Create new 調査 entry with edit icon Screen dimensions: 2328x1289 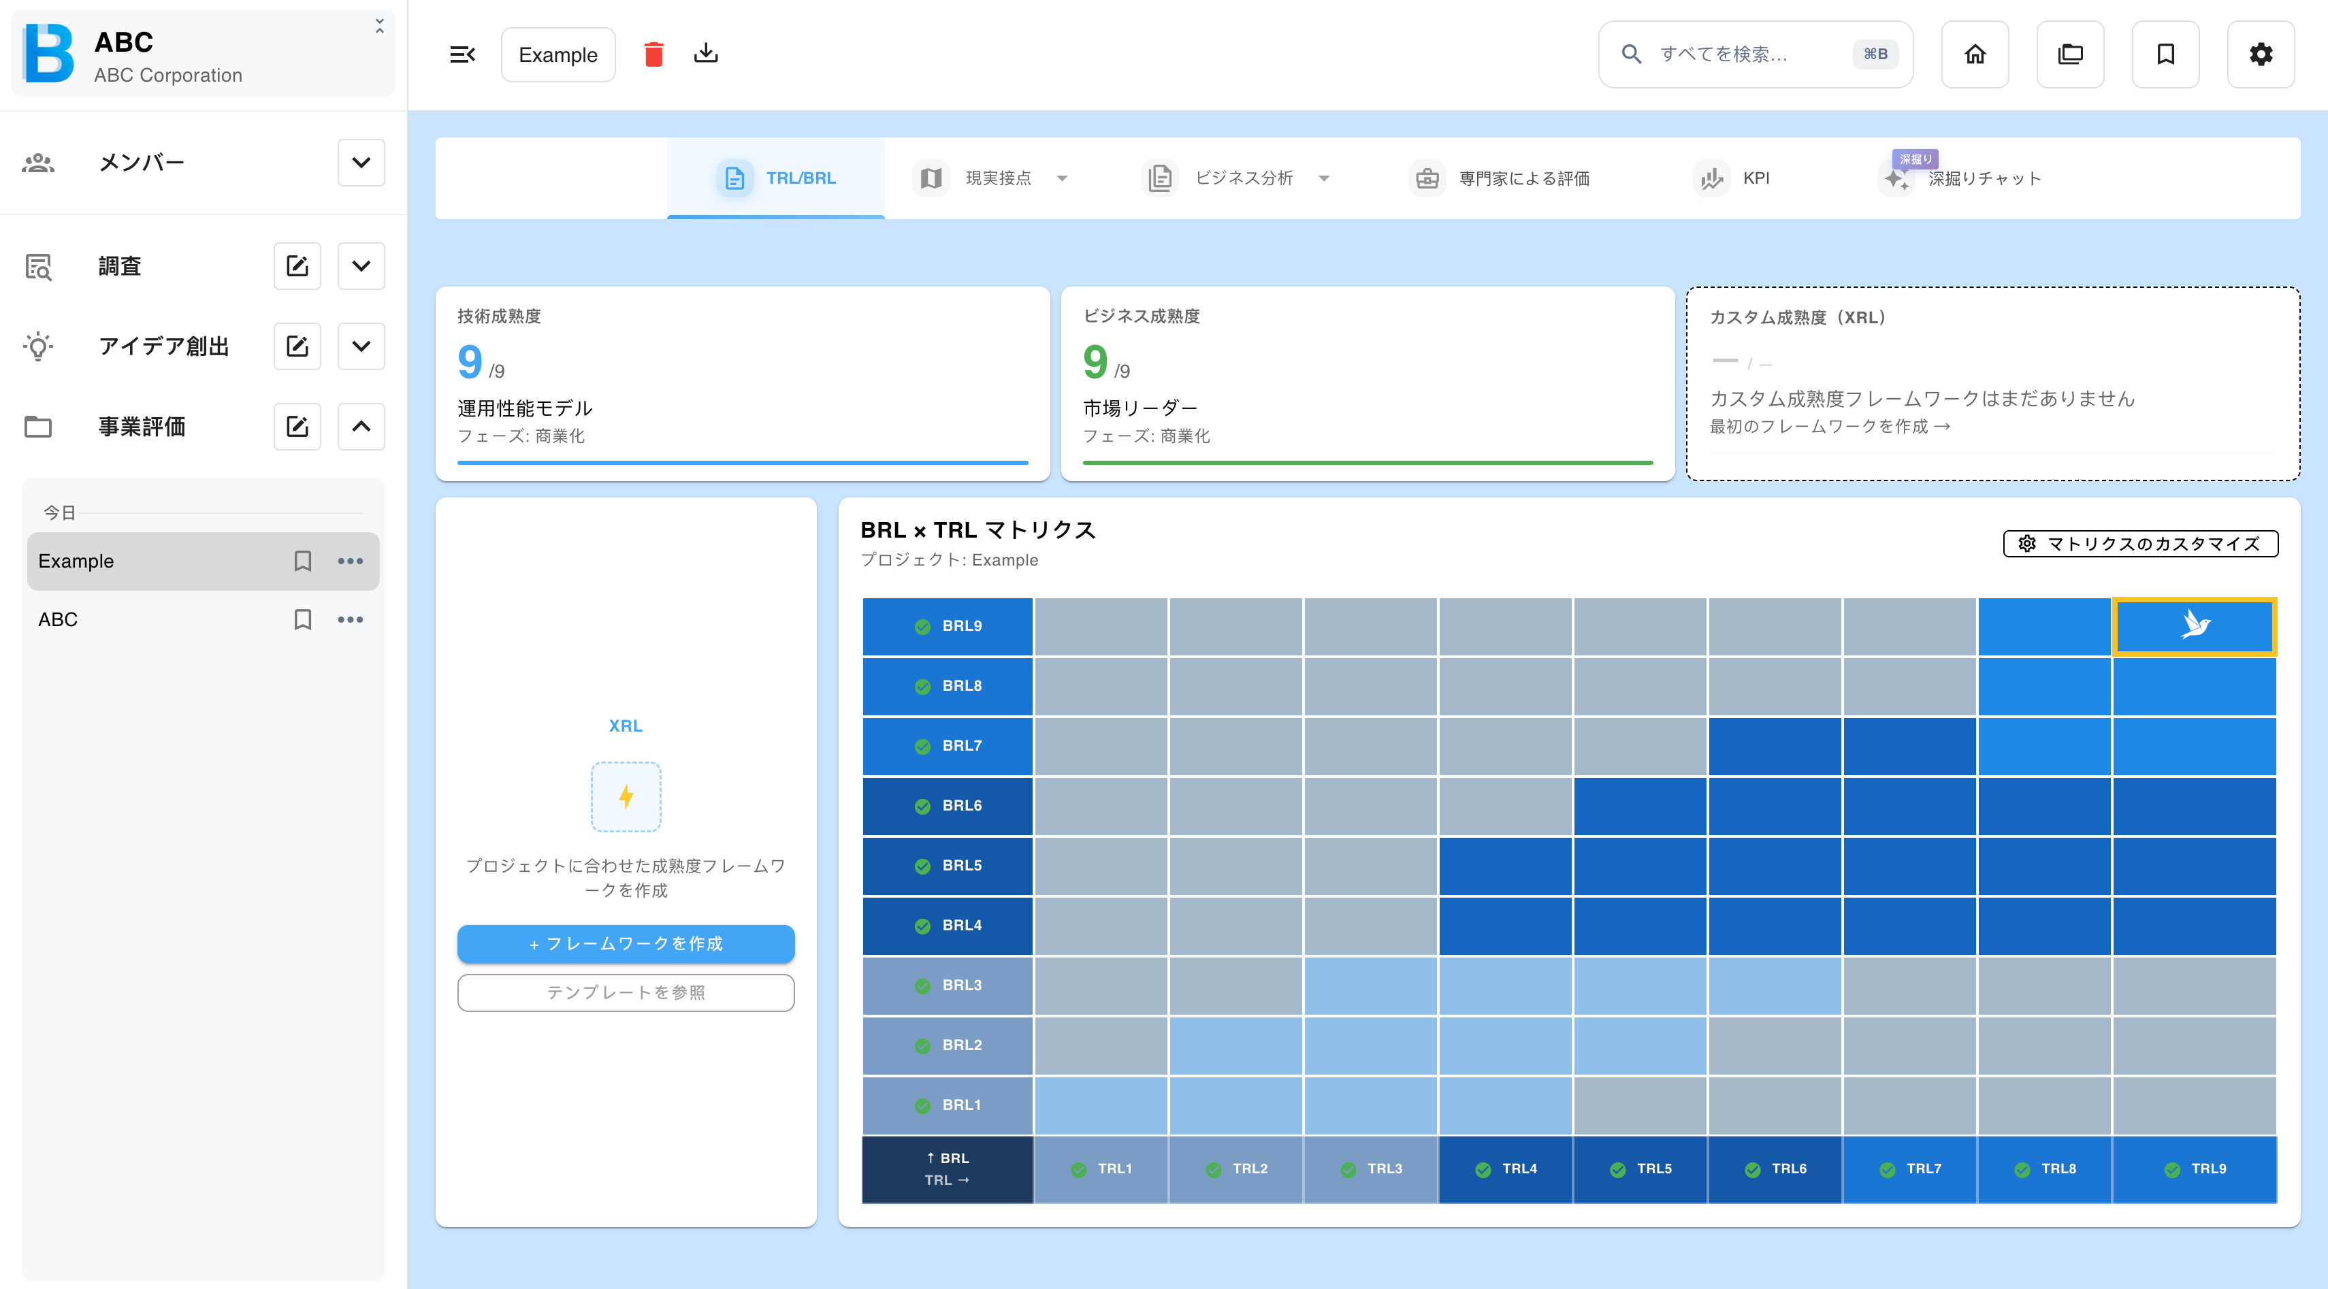(x=297, y=265)
